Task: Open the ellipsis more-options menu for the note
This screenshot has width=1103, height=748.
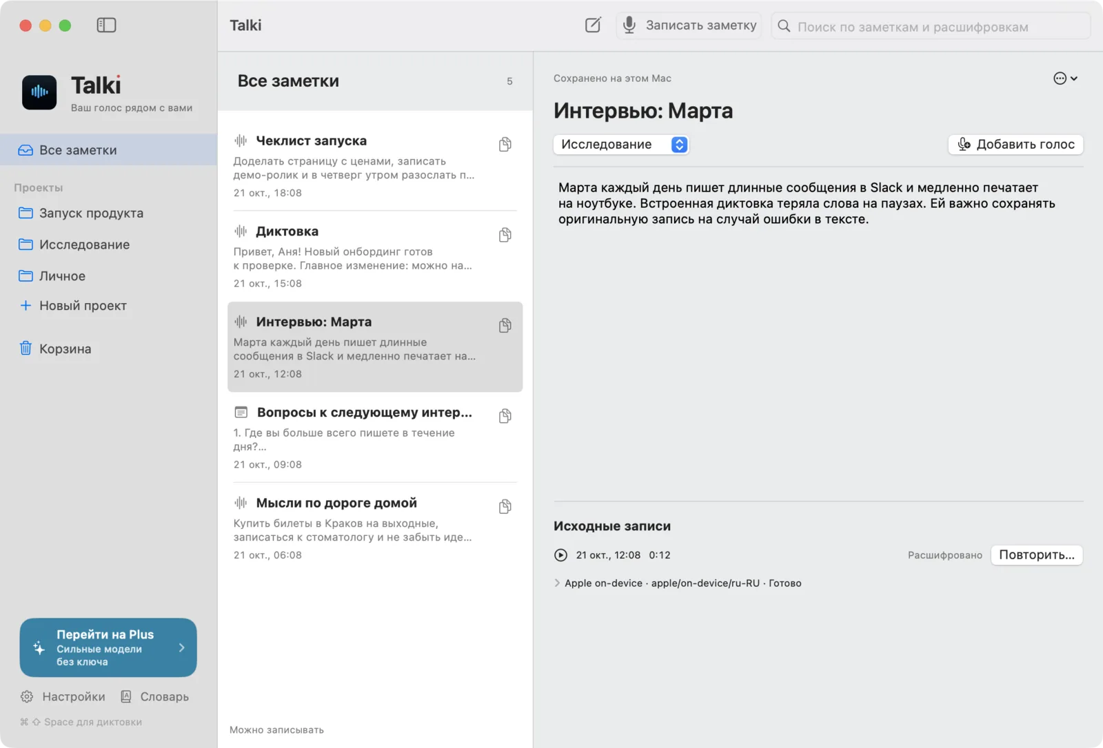Action: (x=1065, y=79)
